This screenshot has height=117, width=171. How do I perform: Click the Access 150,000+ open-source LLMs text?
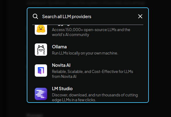point(91,30)
